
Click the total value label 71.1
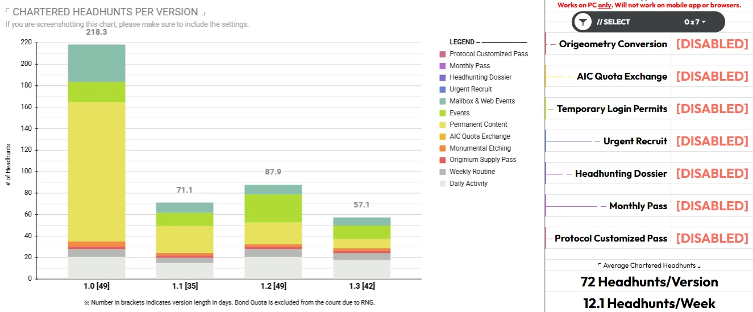[185, 190]
